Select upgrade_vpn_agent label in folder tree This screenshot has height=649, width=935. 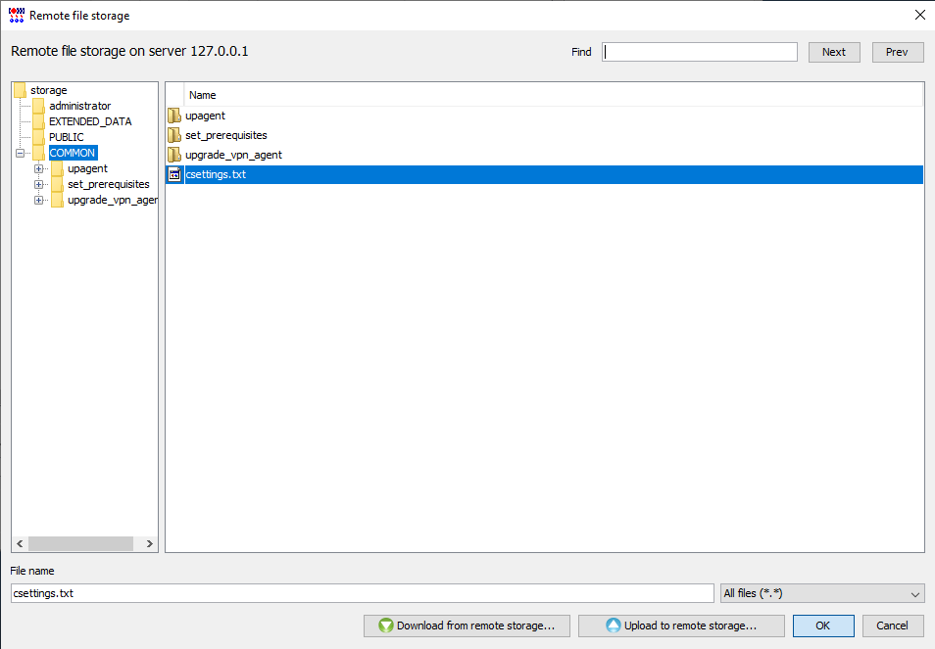tap(112, 200)
